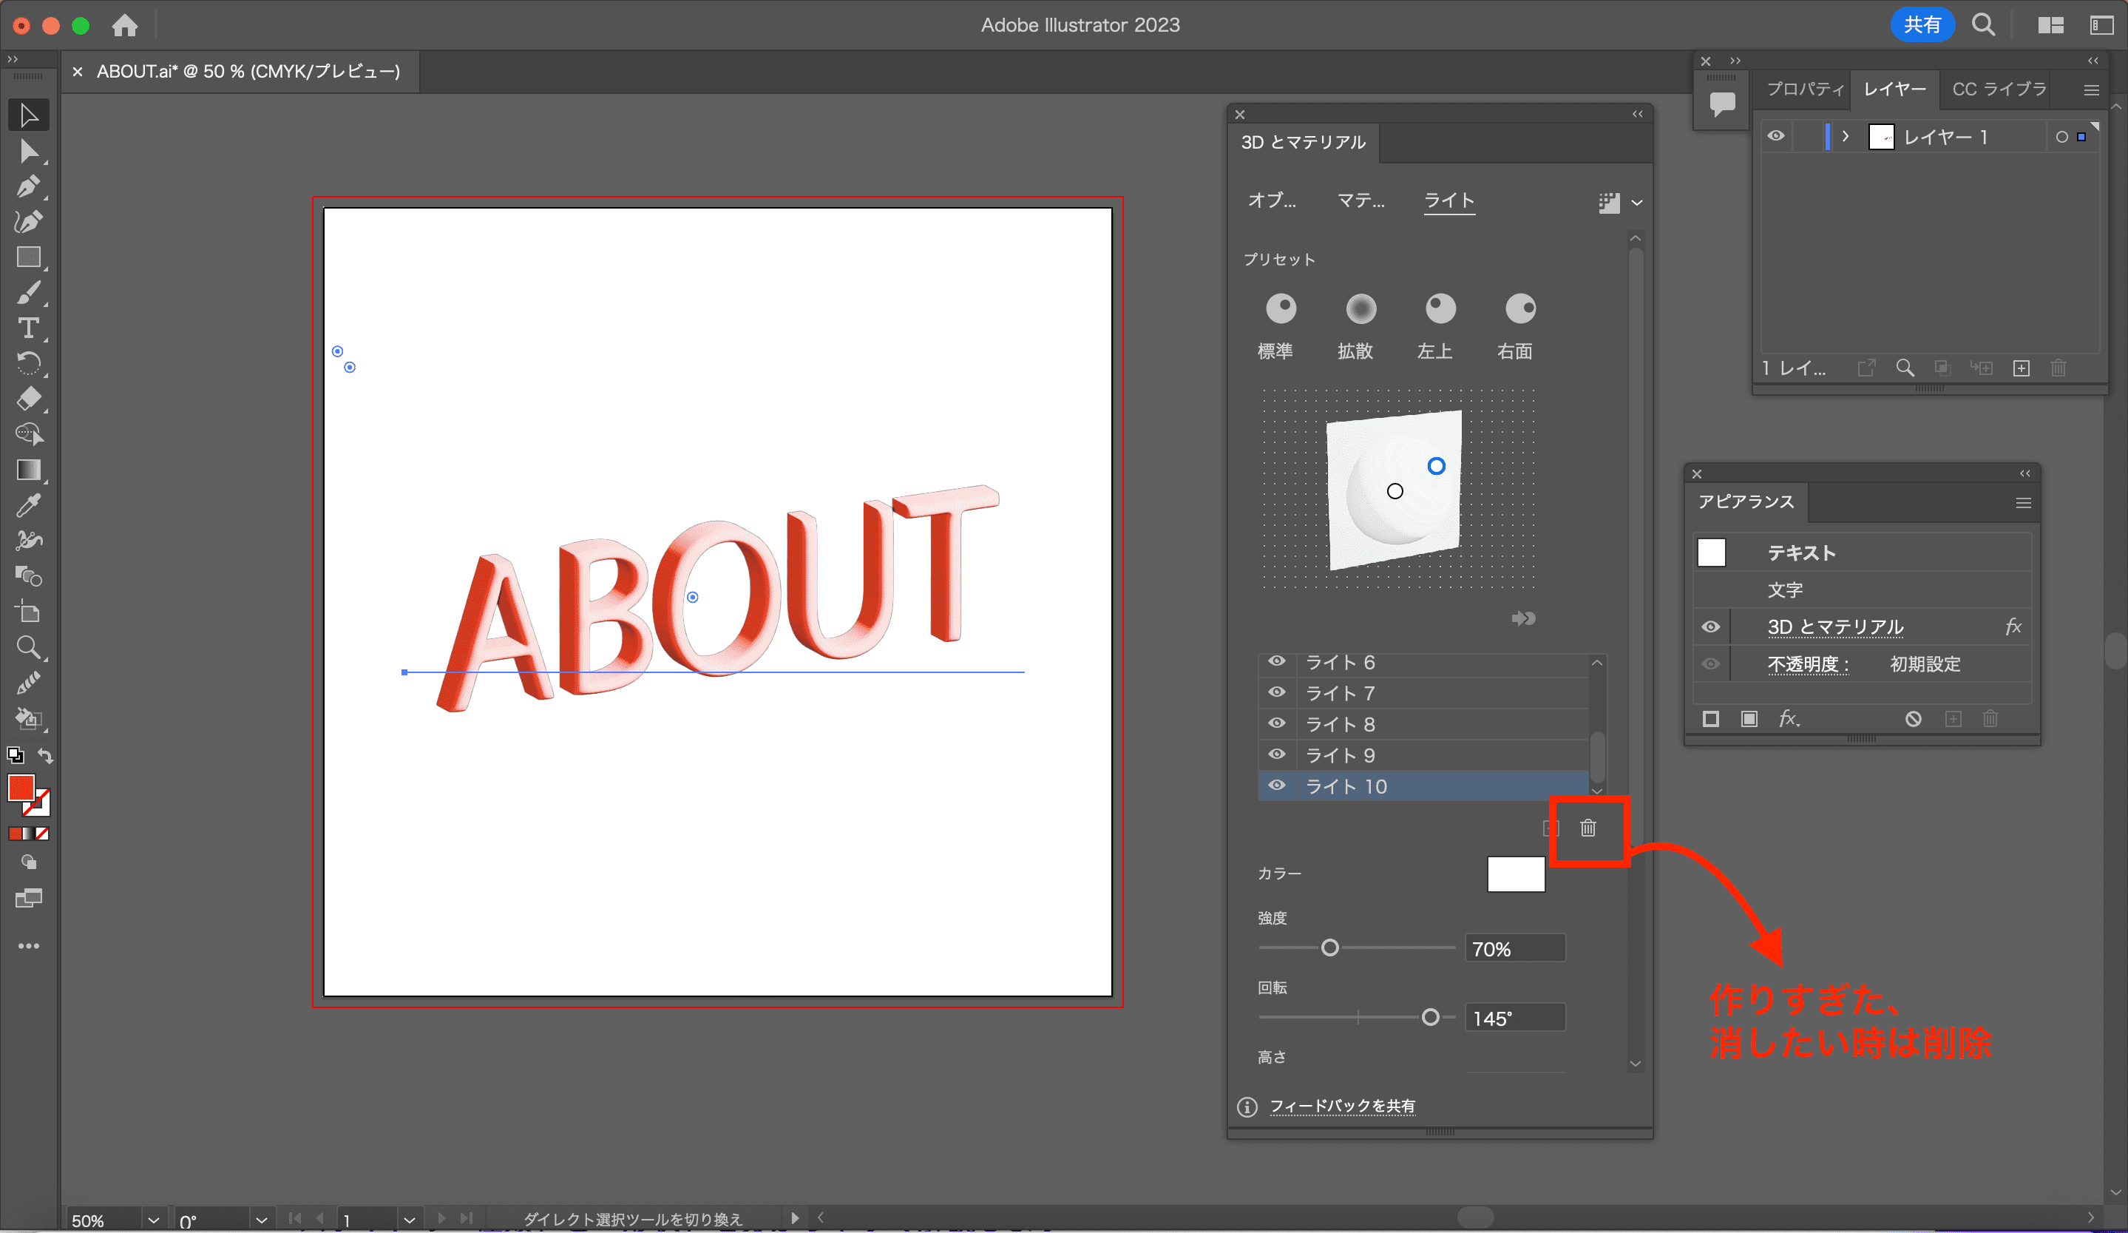The image size is (2128, 1233).
Task: Switch to the マテリアル tab
Action: click(x=1357, y=201)
